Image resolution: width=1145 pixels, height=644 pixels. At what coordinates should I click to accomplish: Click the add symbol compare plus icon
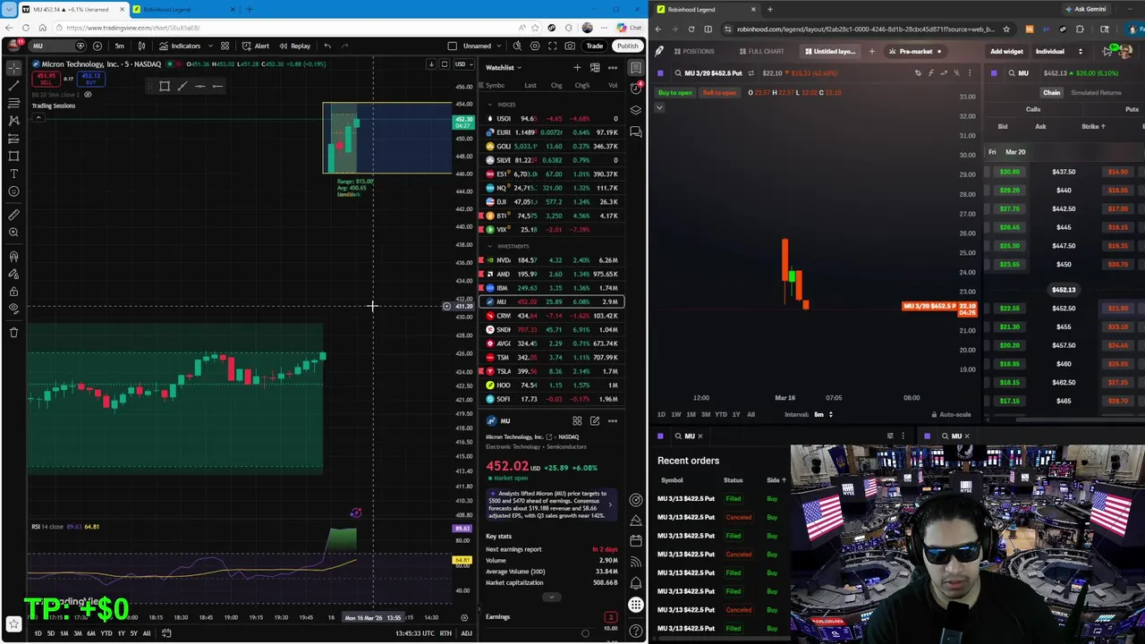coord(98,46)
